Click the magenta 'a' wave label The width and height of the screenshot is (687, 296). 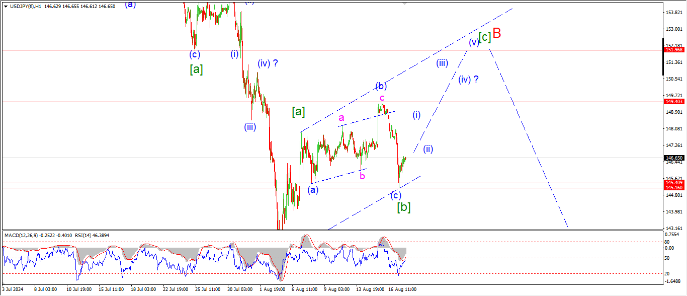(341, 118)
